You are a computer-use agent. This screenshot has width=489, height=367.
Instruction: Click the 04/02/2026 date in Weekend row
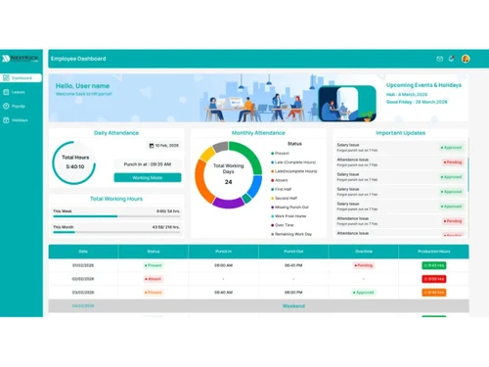83,306
